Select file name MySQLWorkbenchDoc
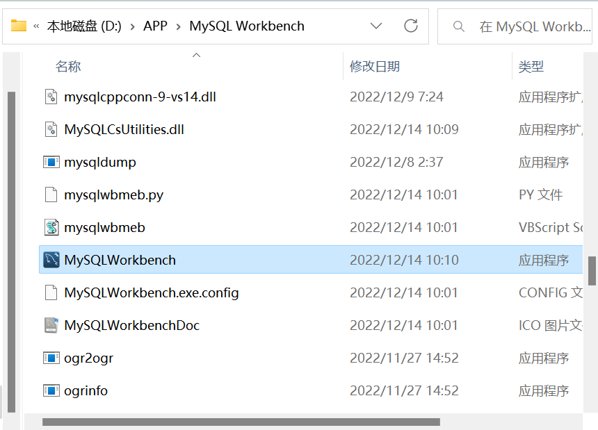 (x=132, y=325)
